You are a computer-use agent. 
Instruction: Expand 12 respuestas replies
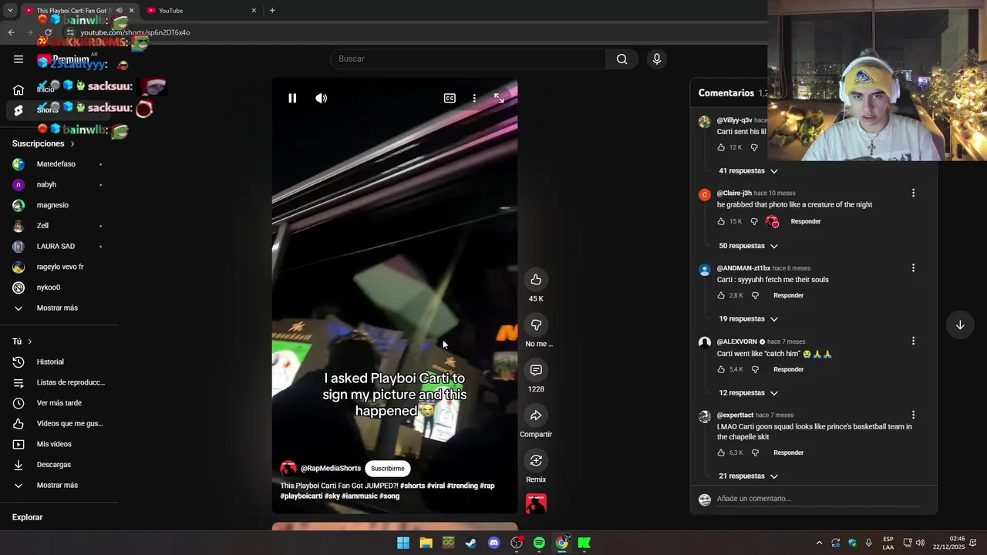pyautogui.click(x=748, y=393)
